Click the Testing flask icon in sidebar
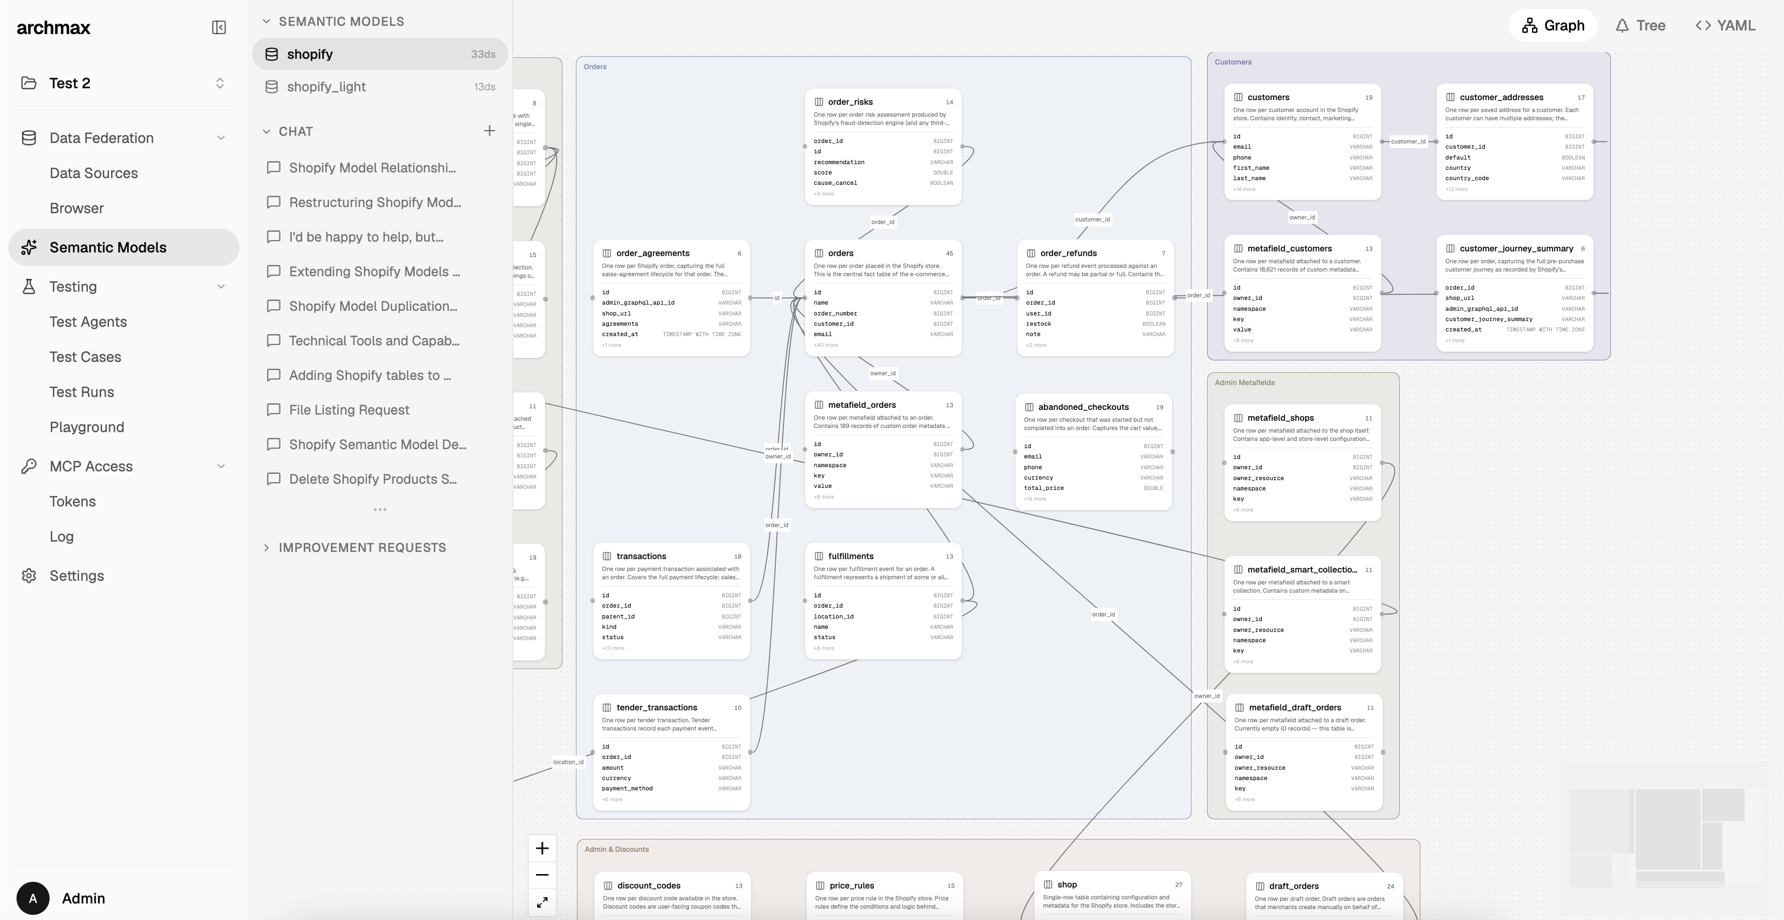This screenshot has height=920, width=1784. click(28, 286)
